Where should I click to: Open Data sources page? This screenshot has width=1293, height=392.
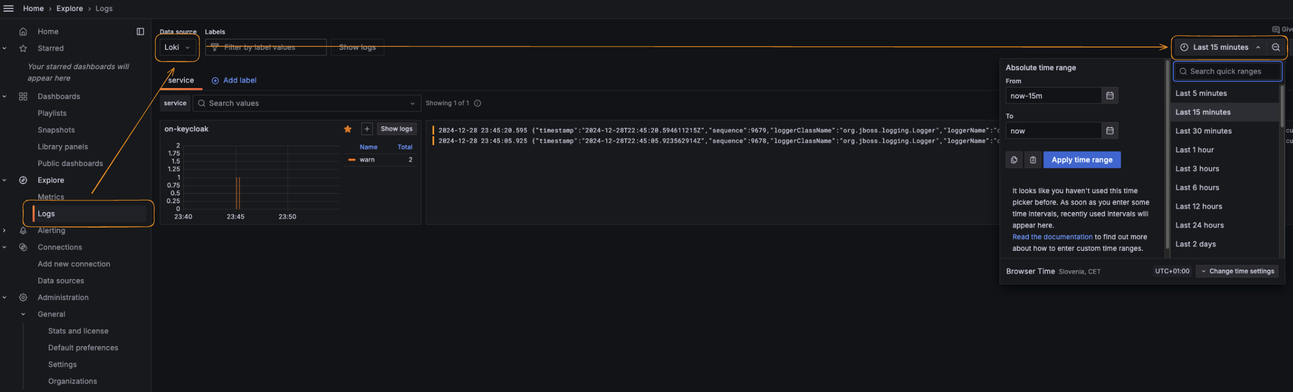pyautogui.click(x=61, y=281)
